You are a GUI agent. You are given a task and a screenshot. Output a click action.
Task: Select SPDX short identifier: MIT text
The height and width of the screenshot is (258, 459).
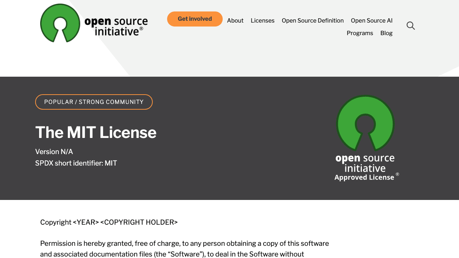pyautogui.click(x=76, y=163)
